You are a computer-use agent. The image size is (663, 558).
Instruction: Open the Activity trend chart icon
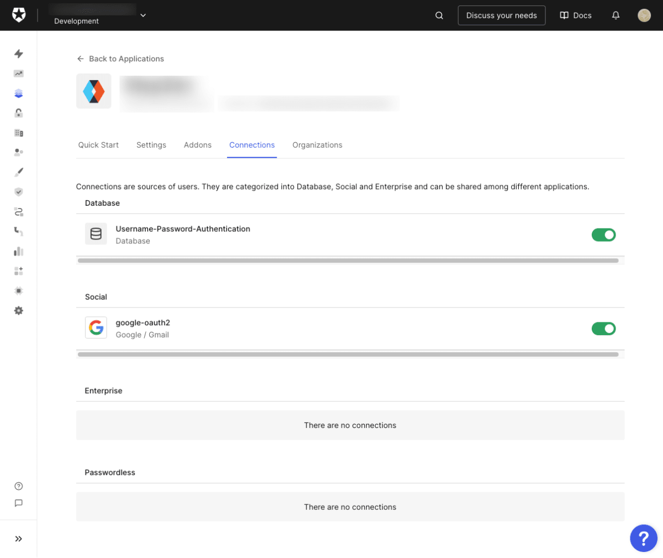coord(19,74)
